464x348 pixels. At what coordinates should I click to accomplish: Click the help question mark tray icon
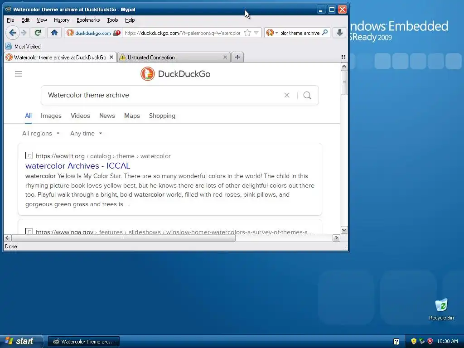pos(396,342)
